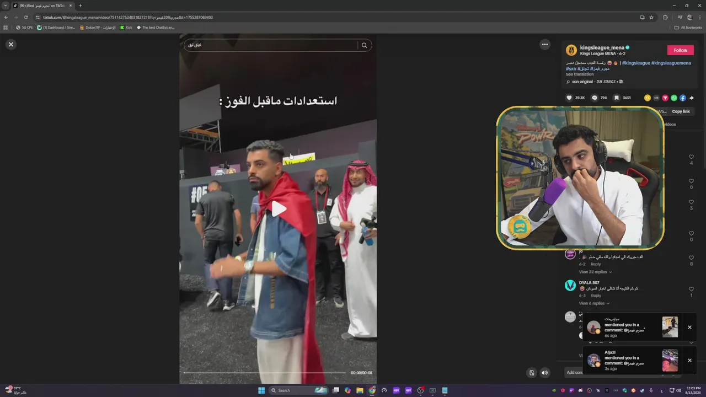706x397 pixels.
Task: Open DYALA 507 commenter avatar
Action: tap(570, 285)
